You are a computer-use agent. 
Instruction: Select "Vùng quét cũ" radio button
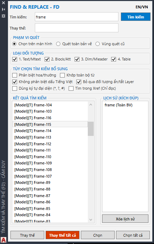coord(98,44)
